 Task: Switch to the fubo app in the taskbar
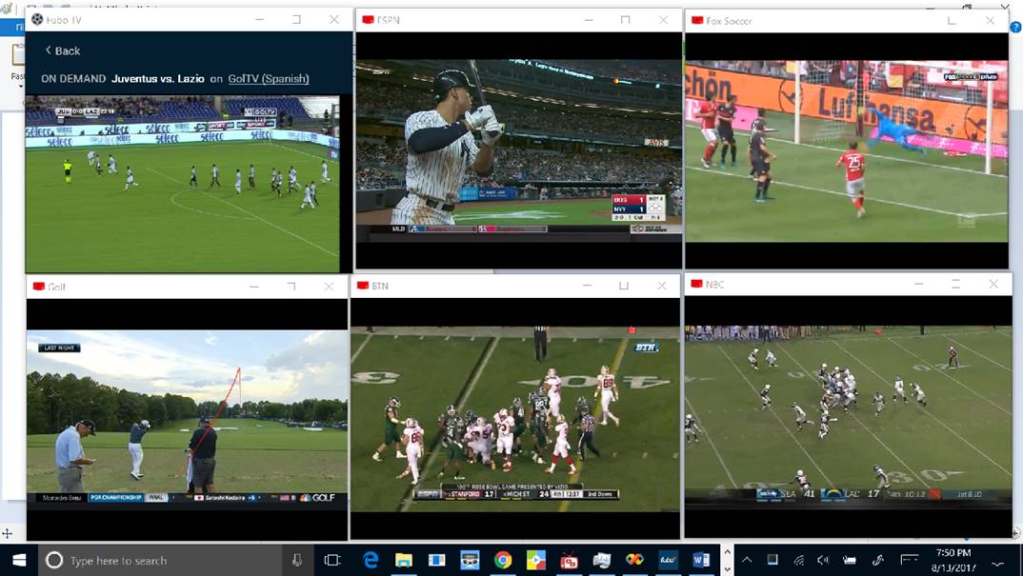click(668, 561)
